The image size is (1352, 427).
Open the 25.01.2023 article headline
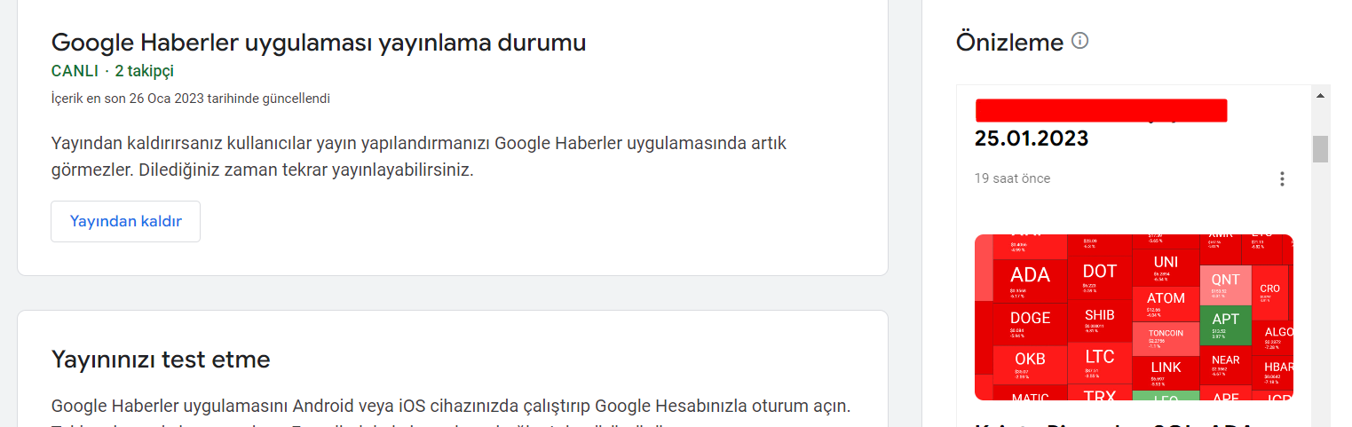tap(1031, 138)
